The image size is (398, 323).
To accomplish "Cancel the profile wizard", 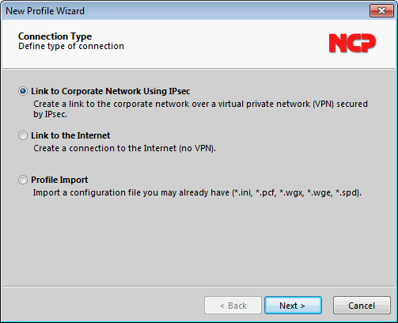I will [362, 306].
